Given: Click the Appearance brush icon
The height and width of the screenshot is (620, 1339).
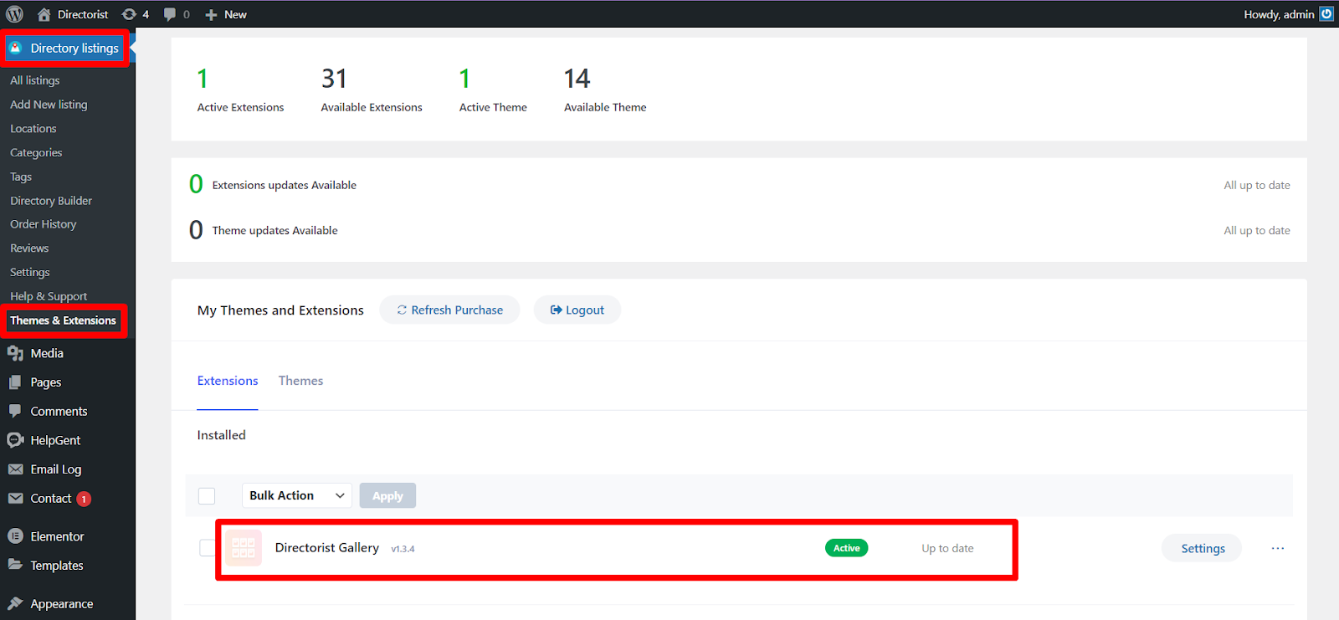Looking at the screenshot, I should click(15, 603).
